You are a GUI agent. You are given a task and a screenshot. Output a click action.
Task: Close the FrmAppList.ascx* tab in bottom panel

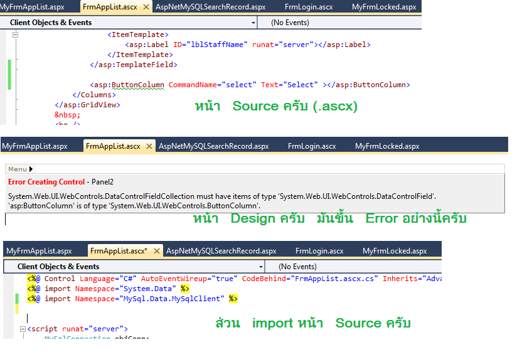point(156,251)
